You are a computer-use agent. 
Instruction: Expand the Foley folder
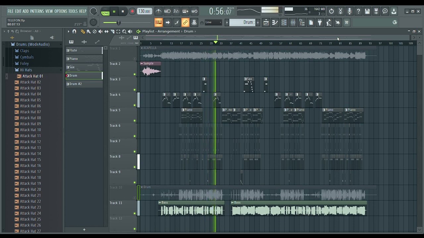click(x=24, y=63)
